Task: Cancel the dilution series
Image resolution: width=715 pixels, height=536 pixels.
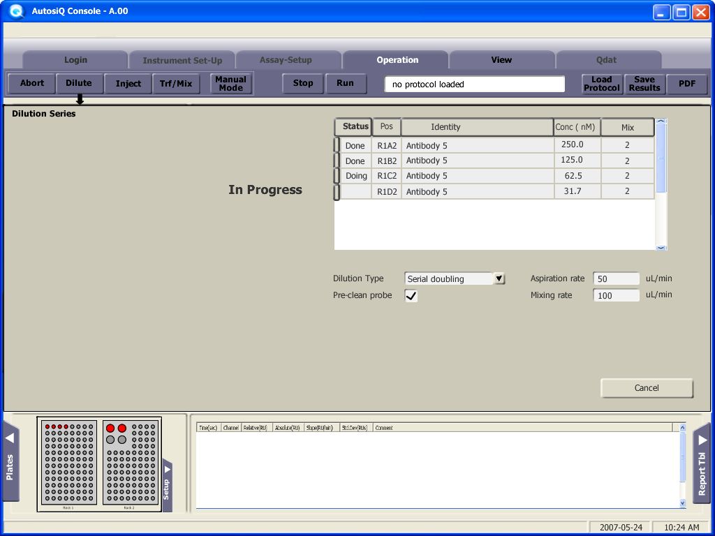Action: pyautogui.click(x=647, y=388)
